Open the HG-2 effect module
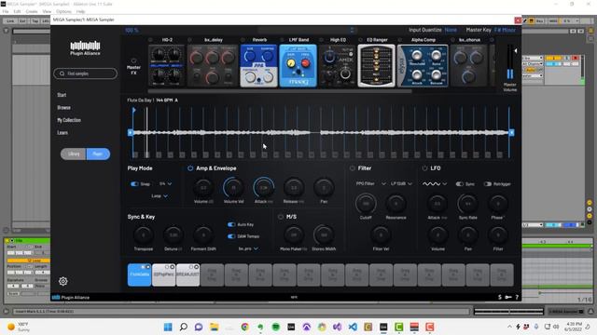597x335 pixels. click(x=167, y=66)
